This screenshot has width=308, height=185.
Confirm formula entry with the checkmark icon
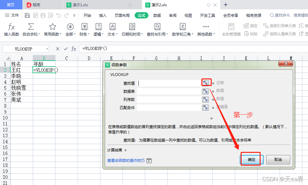pos(66,49)
